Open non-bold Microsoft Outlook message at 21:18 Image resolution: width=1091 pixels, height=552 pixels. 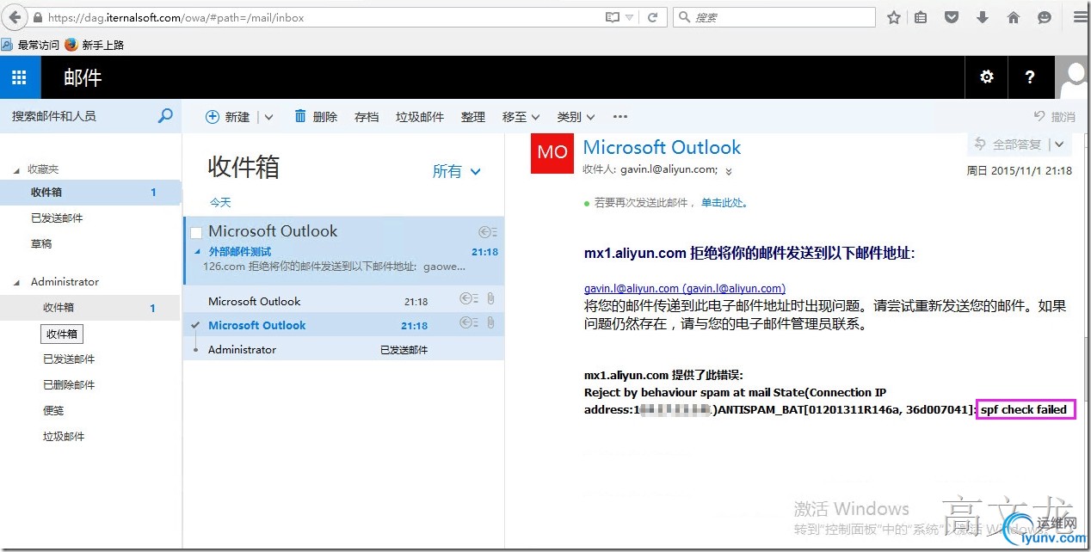(344, 301)
